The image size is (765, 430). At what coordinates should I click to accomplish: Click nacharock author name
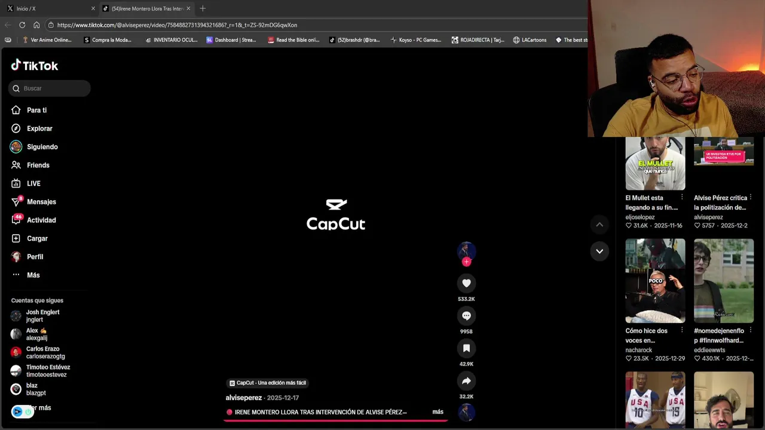639,350
